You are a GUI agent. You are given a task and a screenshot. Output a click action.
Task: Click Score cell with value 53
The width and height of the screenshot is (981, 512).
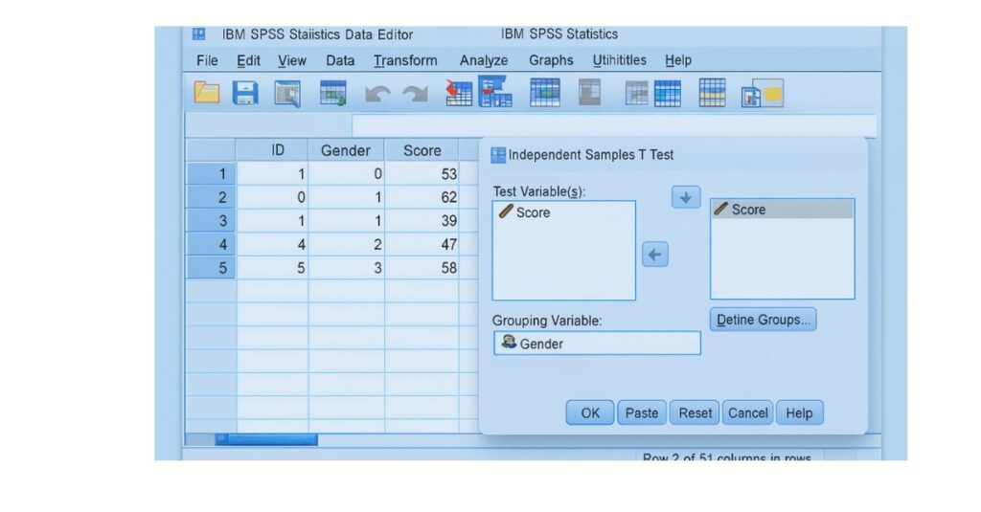[x=422, y=174]
